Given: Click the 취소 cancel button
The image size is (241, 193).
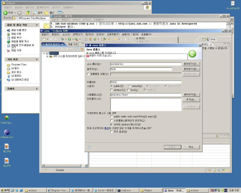Looking at the screenshot, I should (x=191, y=147).
